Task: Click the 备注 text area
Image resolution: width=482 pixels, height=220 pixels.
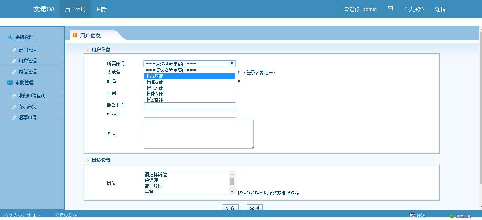Action: tap(199, 134)
